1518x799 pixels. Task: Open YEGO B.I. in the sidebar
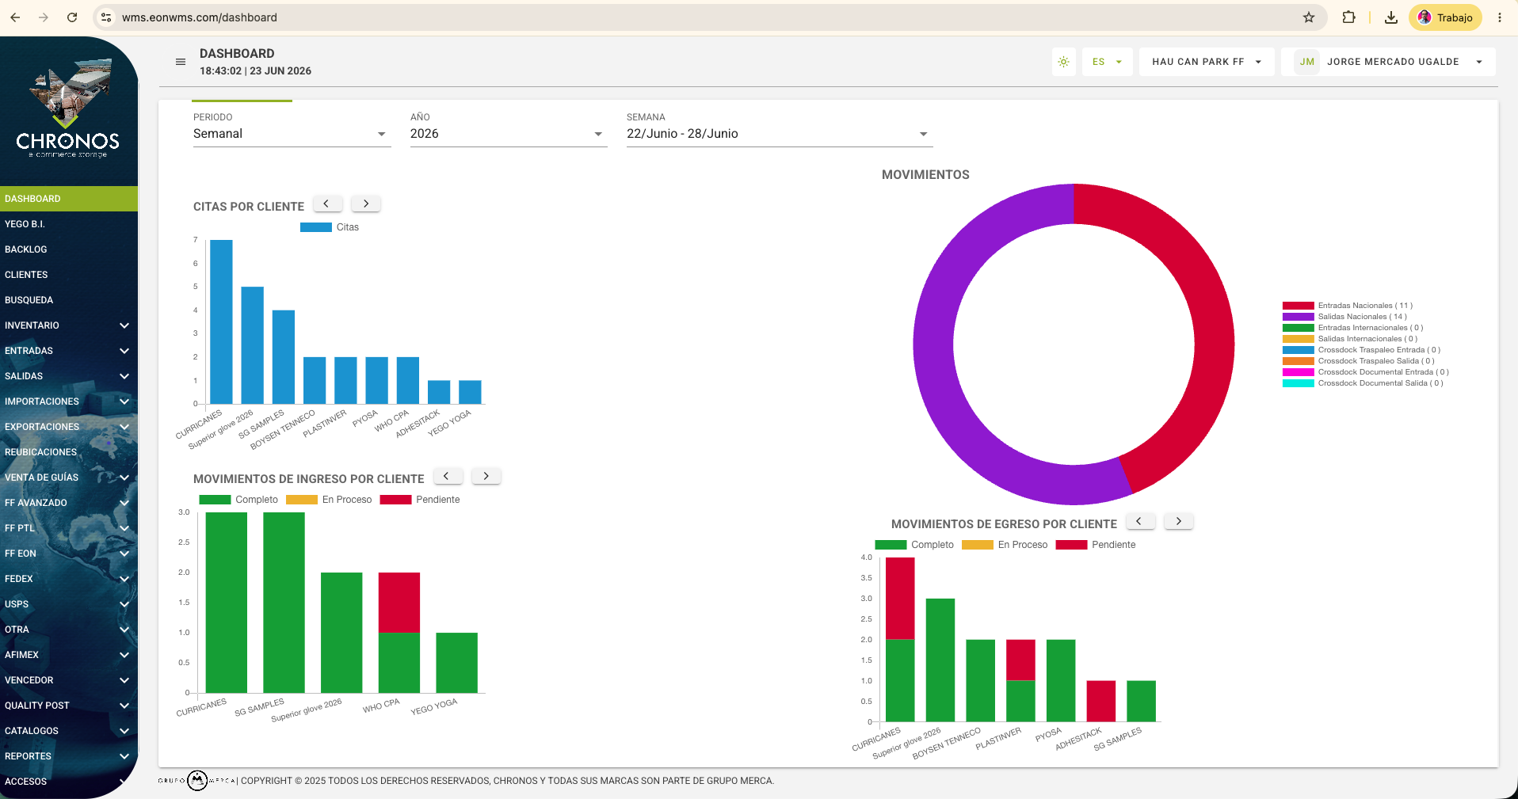69,224
